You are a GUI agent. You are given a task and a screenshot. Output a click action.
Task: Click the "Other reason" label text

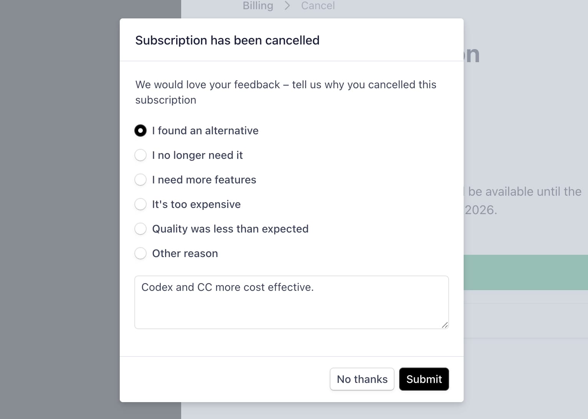coord(185,253)
